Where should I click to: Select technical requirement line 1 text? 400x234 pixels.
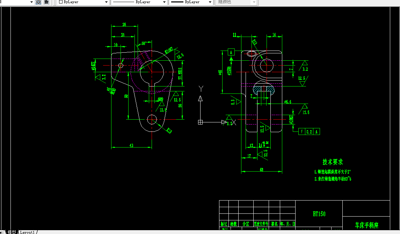tap(332, 172)
